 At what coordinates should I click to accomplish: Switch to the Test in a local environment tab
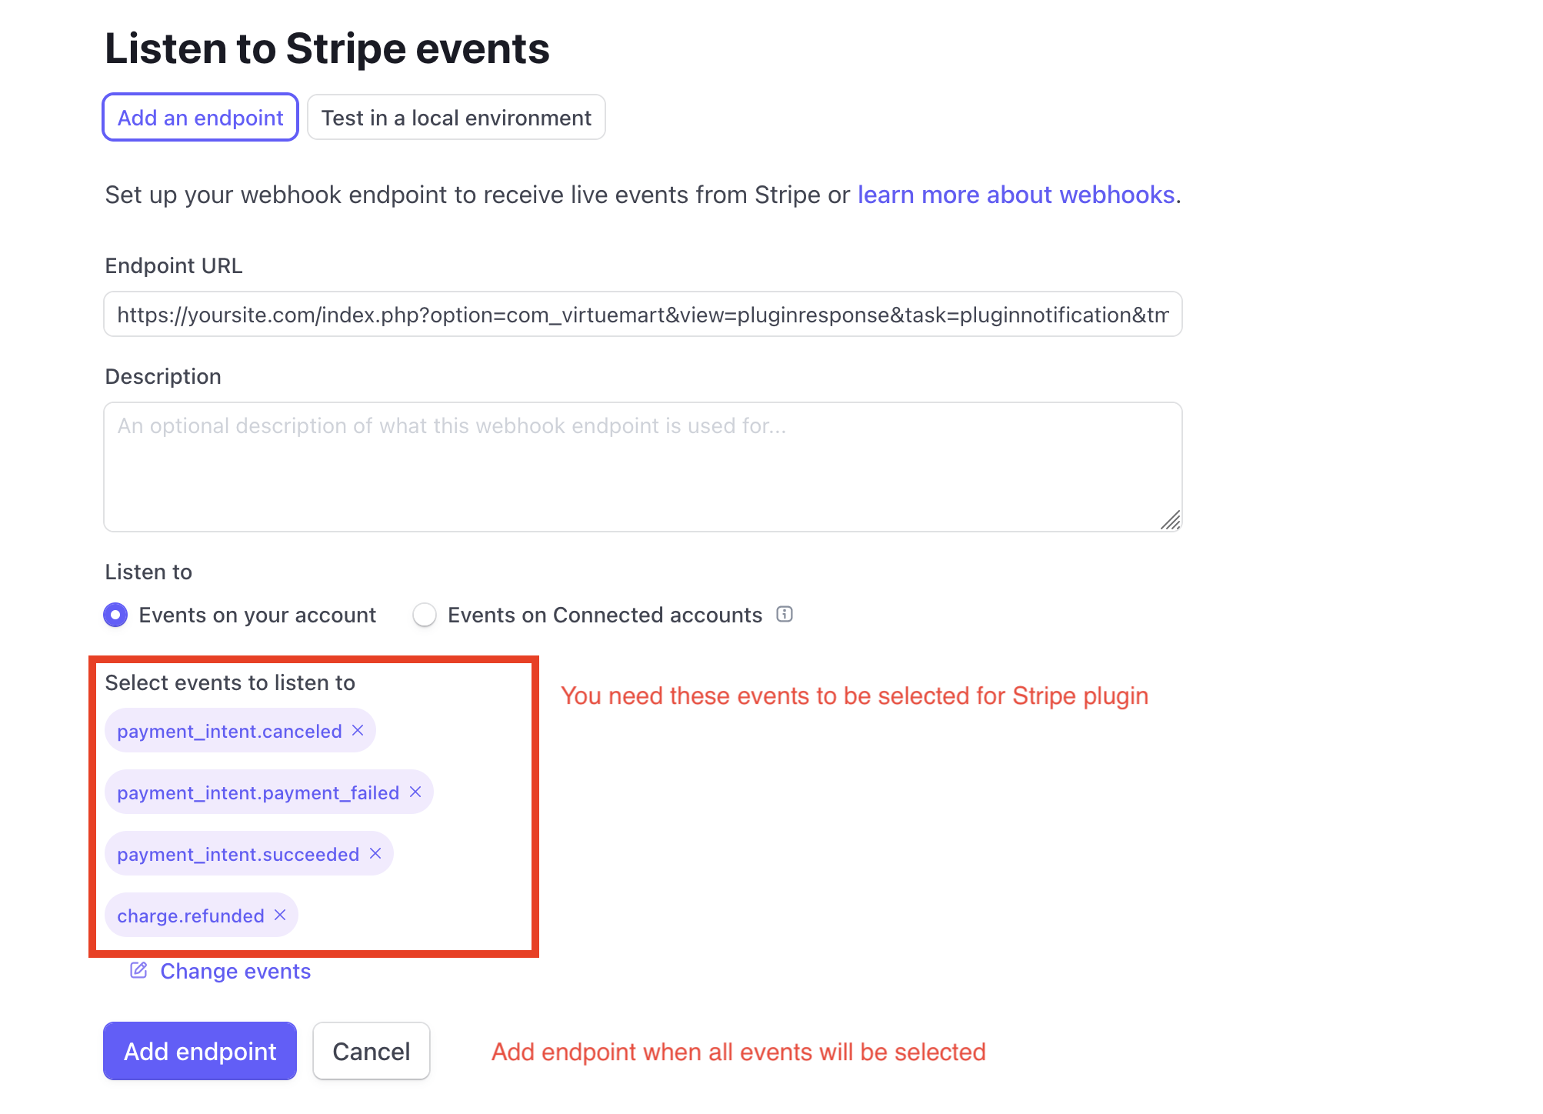456,117
